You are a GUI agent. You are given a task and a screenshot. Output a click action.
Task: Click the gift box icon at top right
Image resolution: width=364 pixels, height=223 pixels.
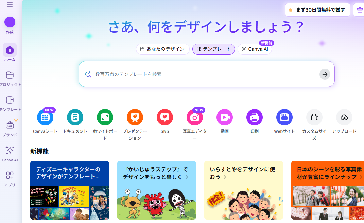(x=360, y=10)
